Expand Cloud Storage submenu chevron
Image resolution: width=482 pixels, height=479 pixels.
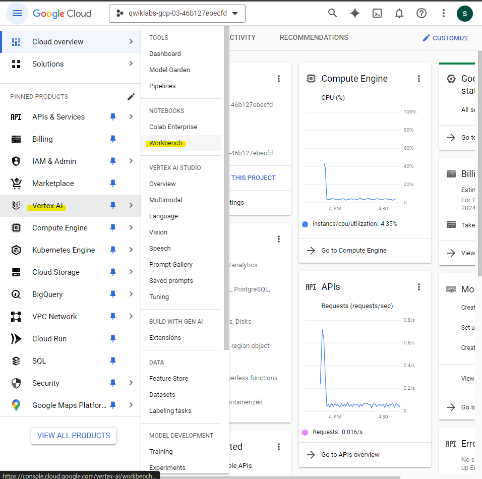click(x=131, y=272)
